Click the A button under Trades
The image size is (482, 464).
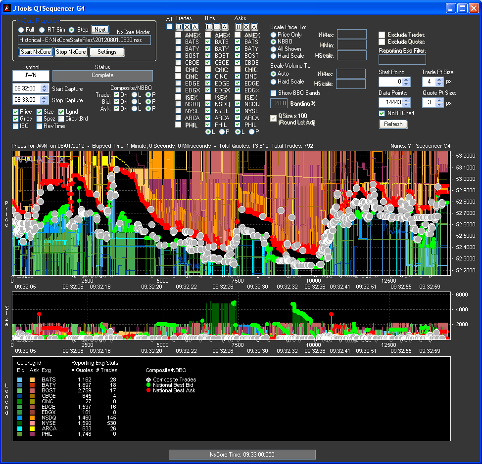click(x=194, y=27)
